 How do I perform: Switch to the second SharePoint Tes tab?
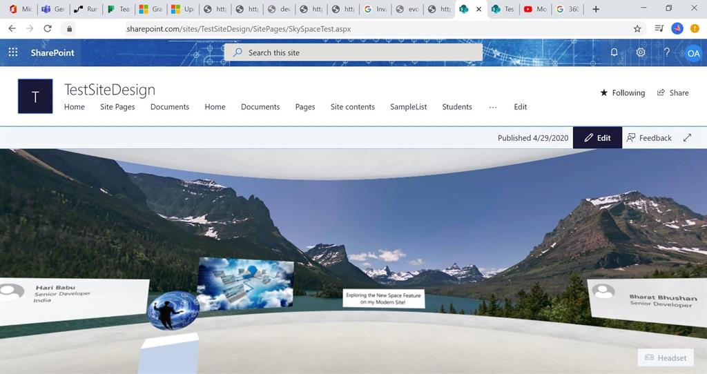[x=503, y=9]
